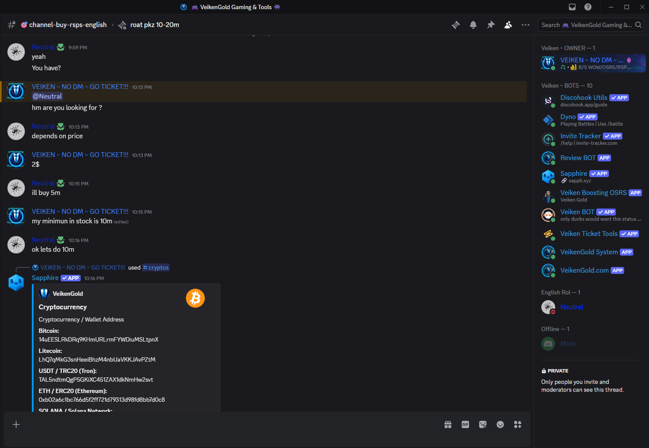Click the @Neutral mention

pos(47,96)
